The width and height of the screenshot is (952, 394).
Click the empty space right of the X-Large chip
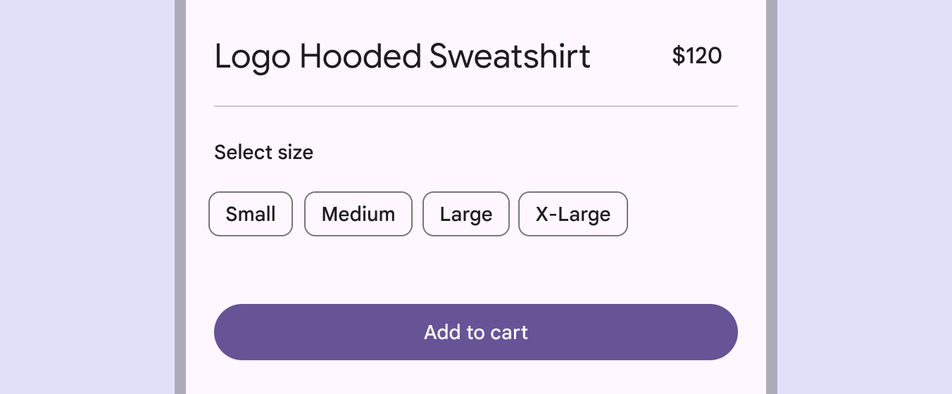pos(683,214)
